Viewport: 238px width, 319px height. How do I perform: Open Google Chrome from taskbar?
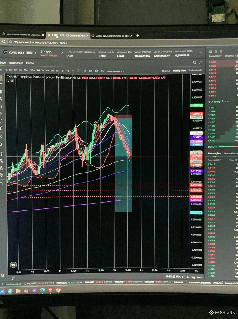(x=58, y=290)
